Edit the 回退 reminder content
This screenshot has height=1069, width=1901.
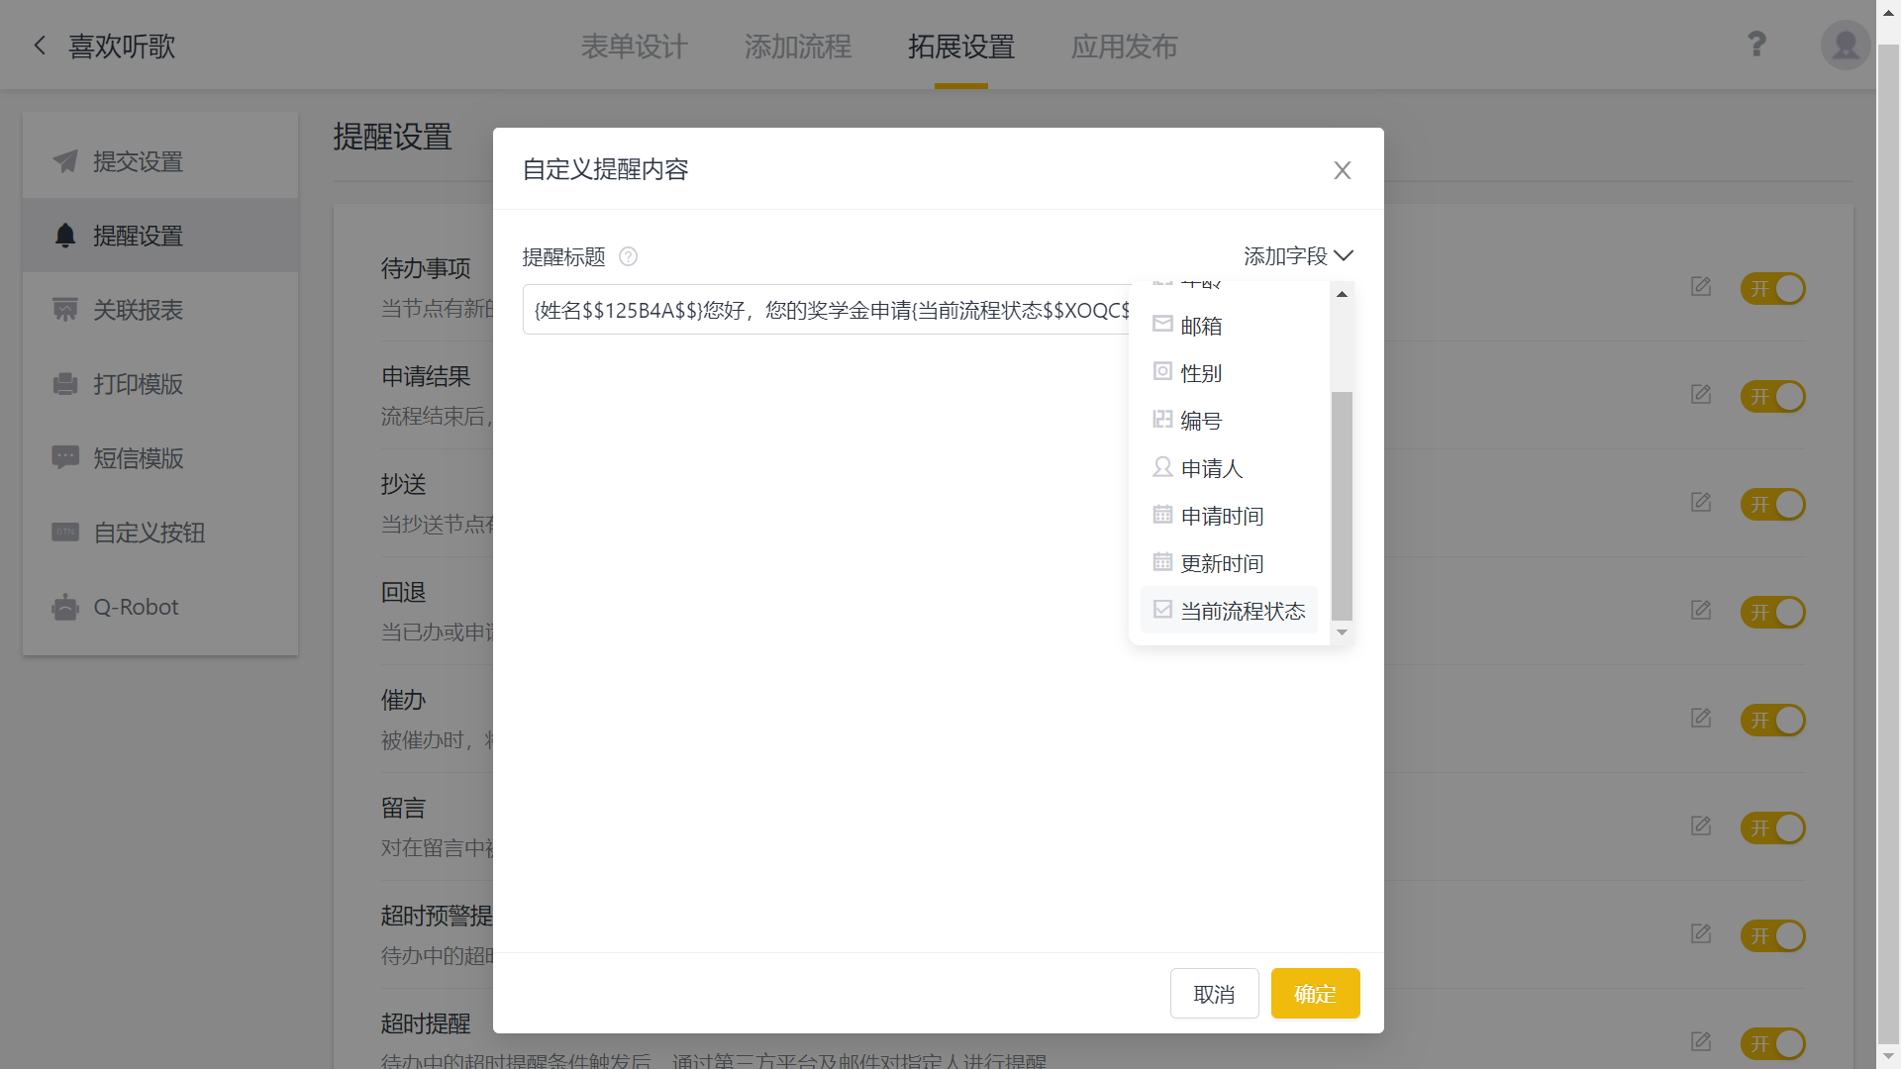[x=1701, y=611]
